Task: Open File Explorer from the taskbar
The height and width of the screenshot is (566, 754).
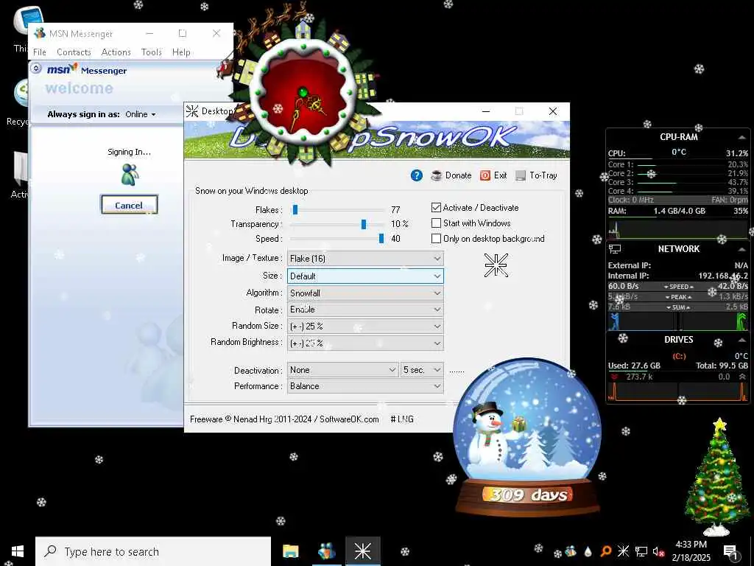Action: pos(290,551)
